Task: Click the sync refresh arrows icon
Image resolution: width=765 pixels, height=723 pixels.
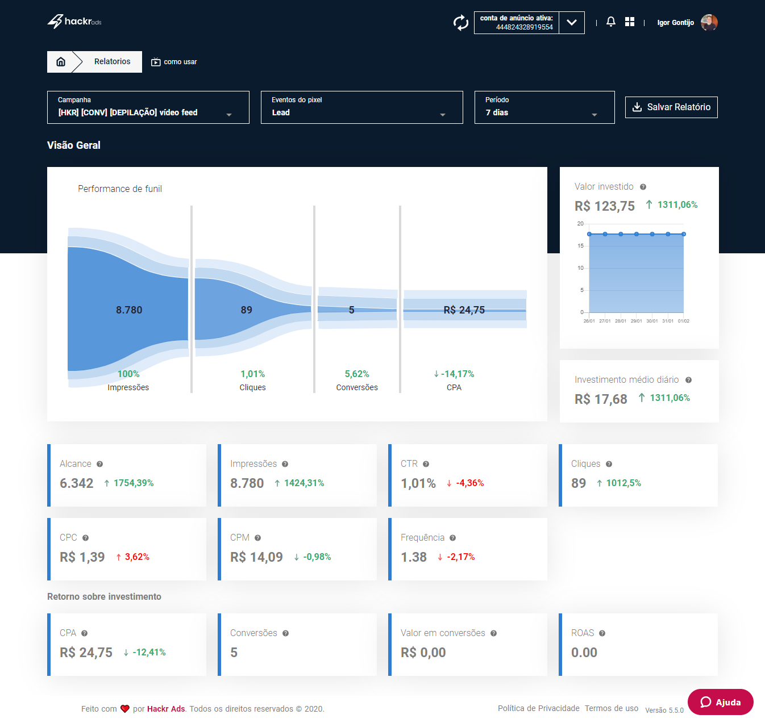Action: pyautogui.click(x=460, y=23)
